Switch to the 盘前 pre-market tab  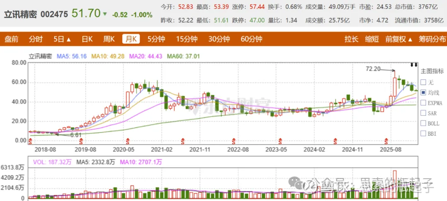(12, 39)
